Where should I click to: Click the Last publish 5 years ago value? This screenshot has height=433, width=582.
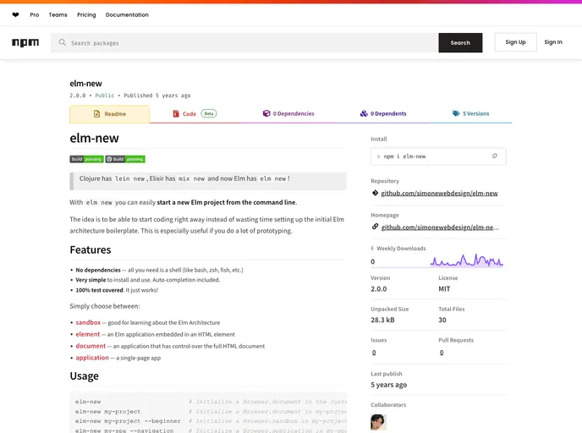click(x=388, y=385)
